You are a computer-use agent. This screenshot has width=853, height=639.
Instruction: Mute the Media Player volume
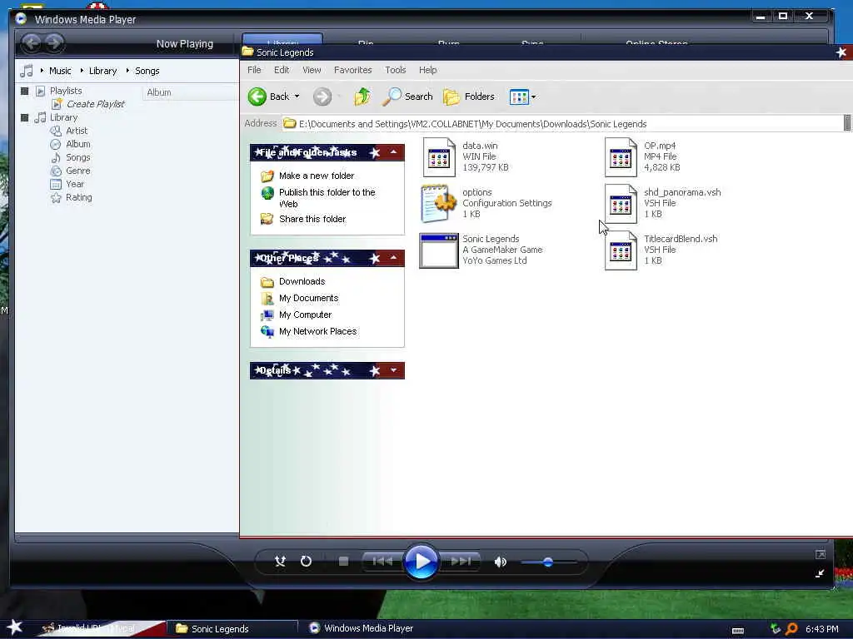pyautogui.click(x=501, y=562)
